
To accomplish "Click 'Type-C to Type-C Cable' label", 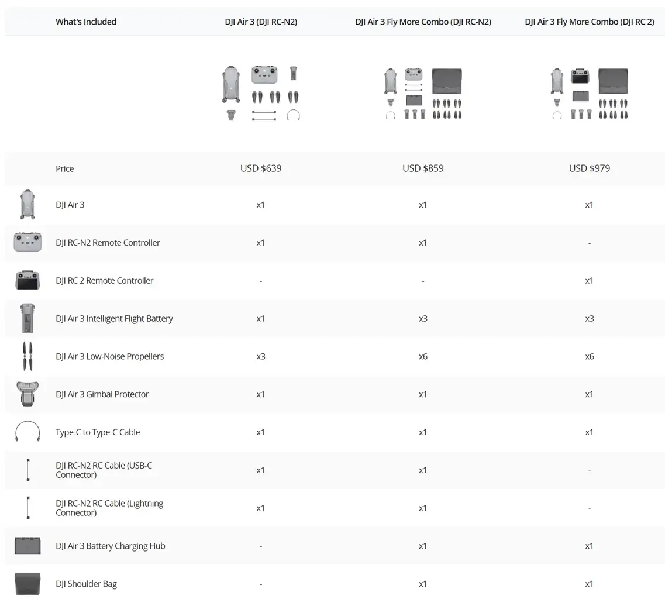I will 98,432.
